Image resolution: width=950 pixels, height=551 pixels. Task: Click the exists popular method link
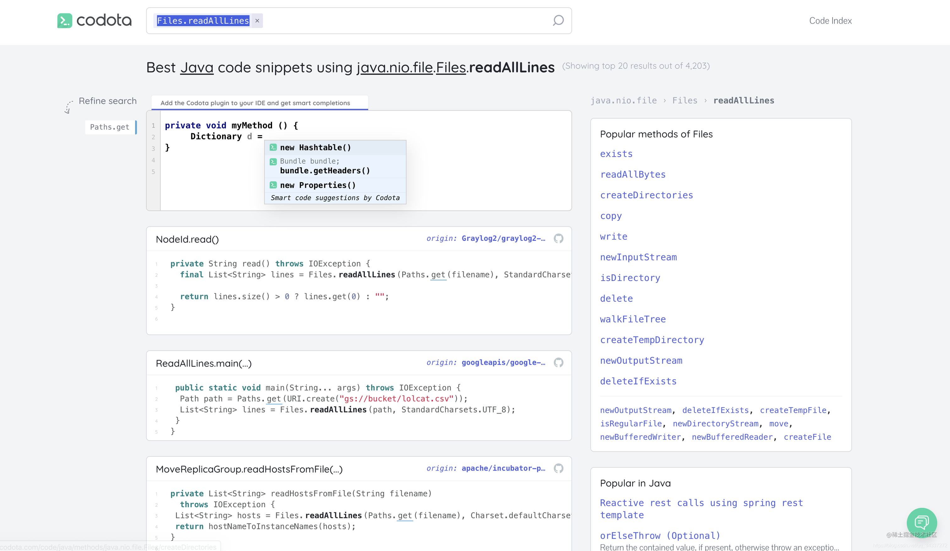pyautogui.click(x=617, y=154)
